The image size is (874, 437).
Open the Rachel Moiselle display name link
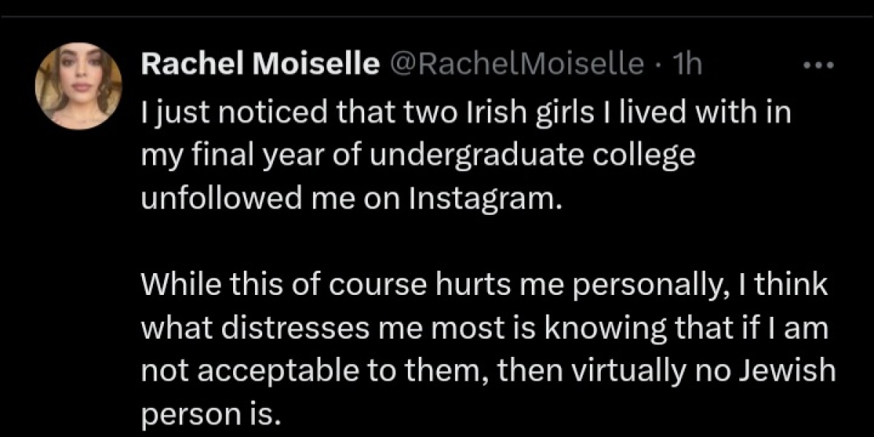click(260, 66)
